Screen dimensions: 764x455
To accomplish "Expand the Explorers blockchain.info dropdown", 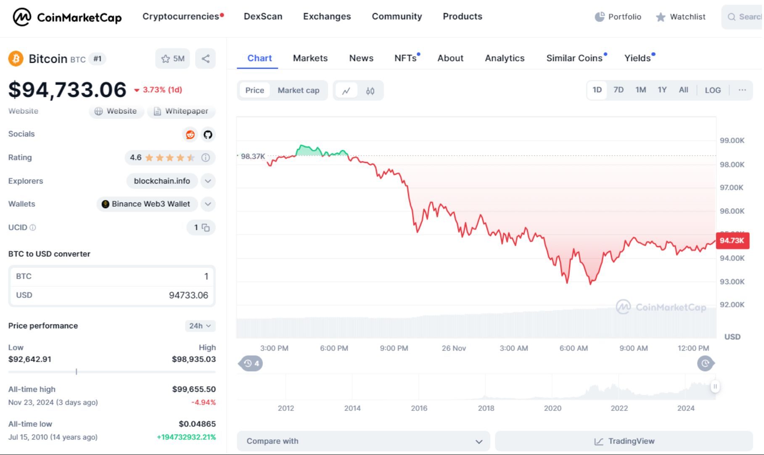I will pos(207,181).
